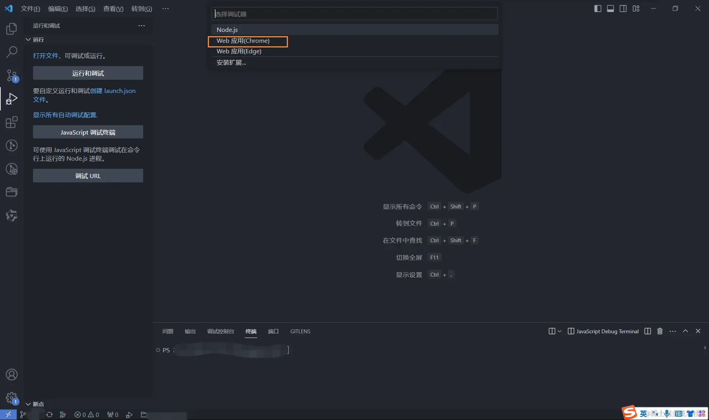Open Manage gear icon

[12, 398]
